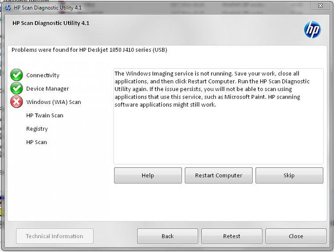Retest the scanner diagnostics
The image size is (334, 252).
click(x=232, y=236)
